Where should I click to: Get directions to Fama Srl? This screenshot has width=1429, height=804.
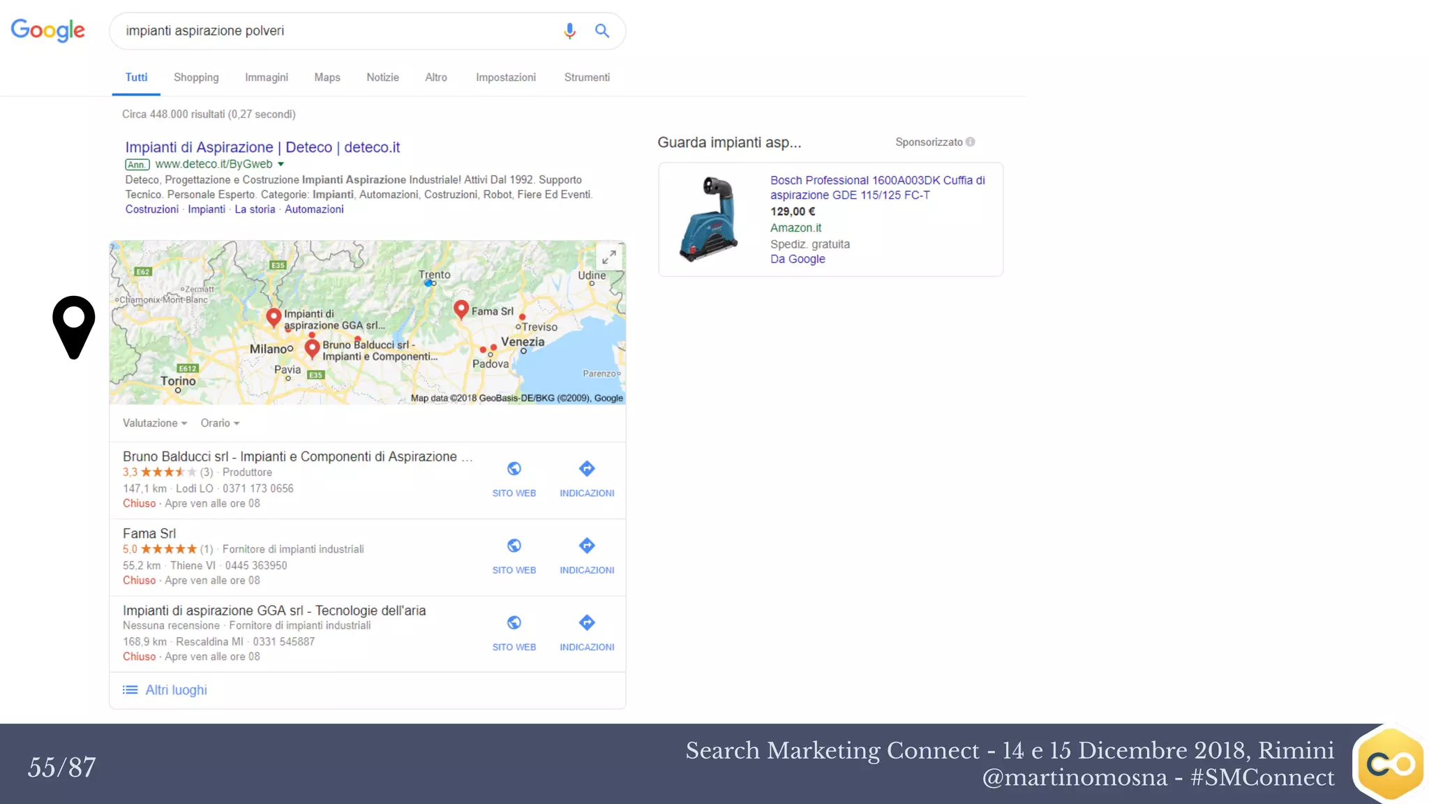[x=587, y=556]
